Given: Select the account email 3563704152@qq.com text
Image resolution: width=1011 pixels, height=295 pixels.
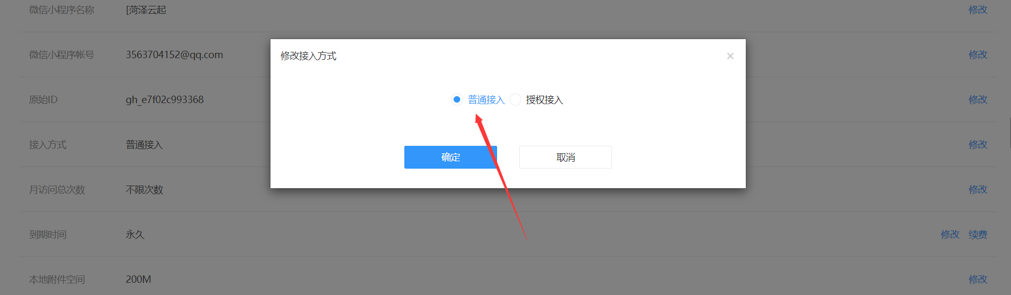Looking at the screenshot, I should click(x=174, y=55).
